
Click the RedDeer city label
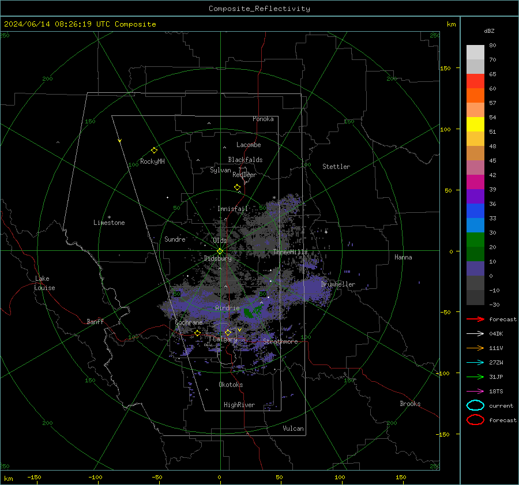tap(245, 175)
